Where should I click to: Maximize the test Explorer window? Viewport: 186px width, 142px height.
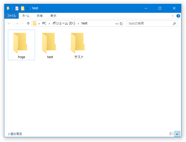click(160, 8)
